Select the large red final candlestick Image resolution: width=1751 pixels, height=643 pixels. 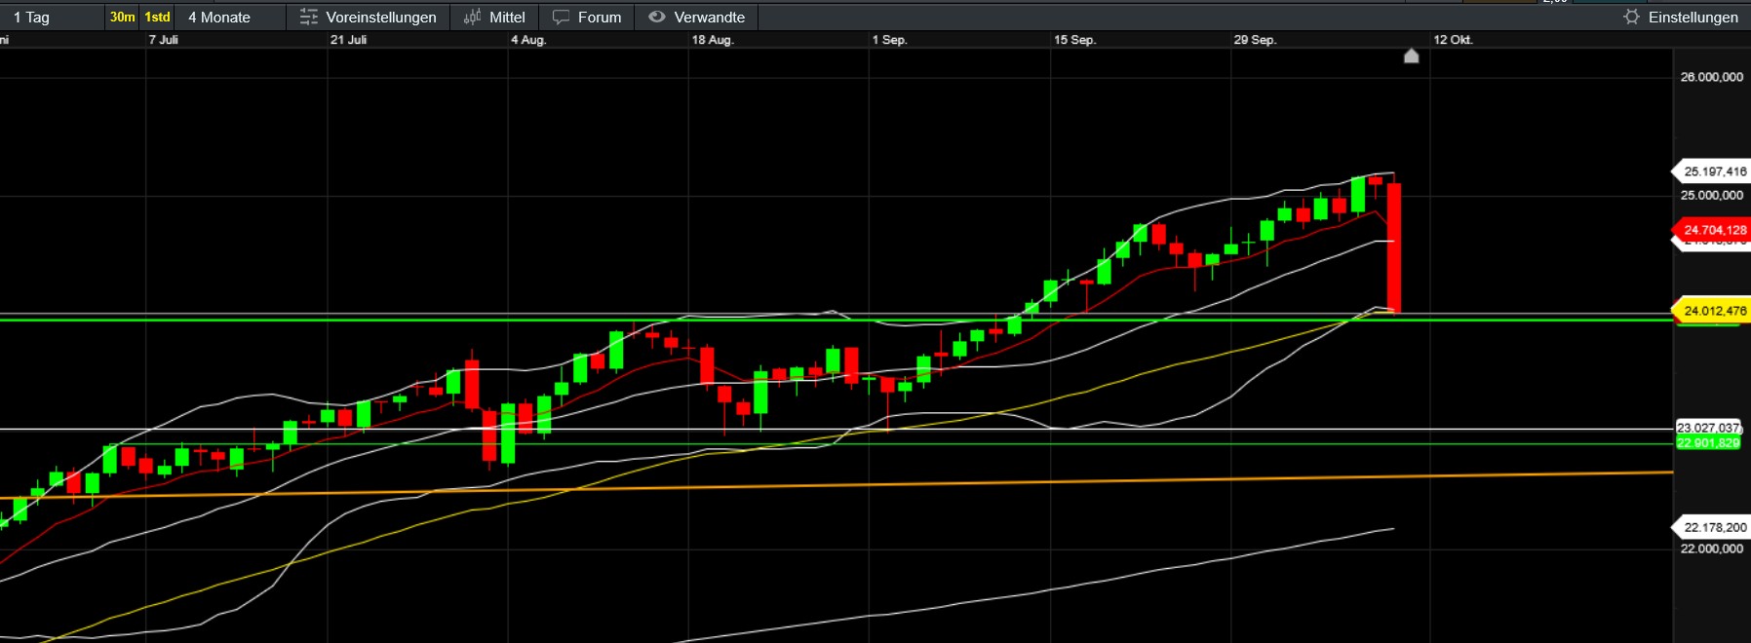pyautogui.click(x=1394, y=246)
